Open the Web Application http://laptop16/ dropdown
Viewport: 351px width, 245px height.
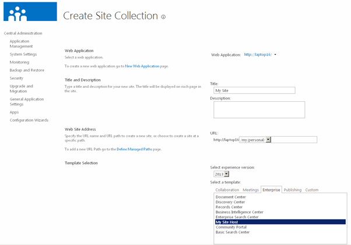point(260,55)
